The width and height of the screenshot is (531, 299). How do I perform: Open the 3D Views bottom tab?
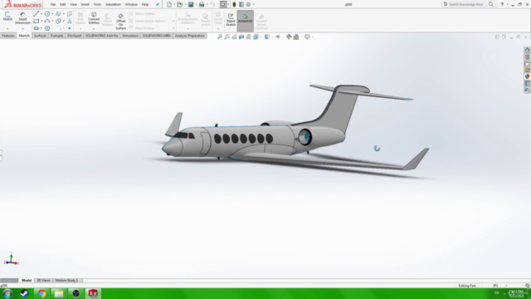43,281
